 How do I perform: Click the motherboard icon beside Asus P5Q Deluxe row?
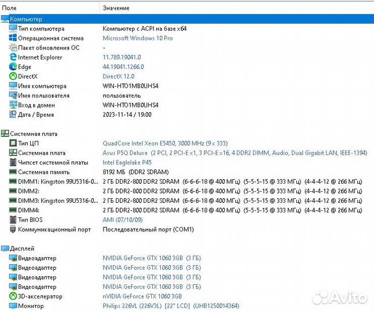pos(13,153)
